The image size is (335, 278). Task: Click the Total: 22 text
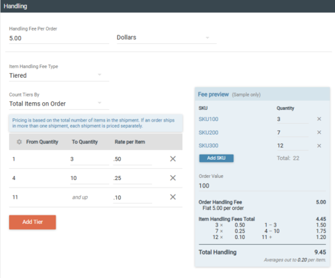[288, 158]
